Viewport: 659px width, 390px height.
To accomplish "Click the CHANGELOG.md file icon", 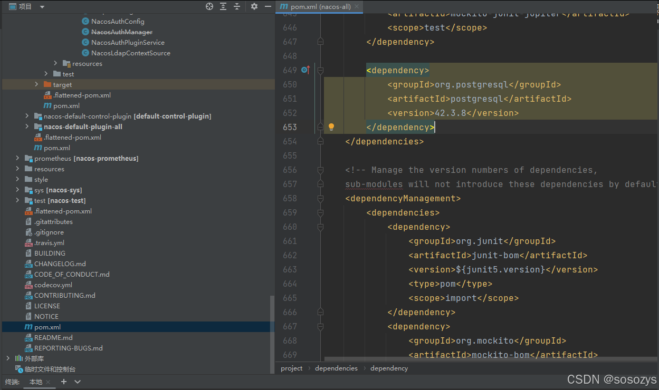I will tap(28, 264).
